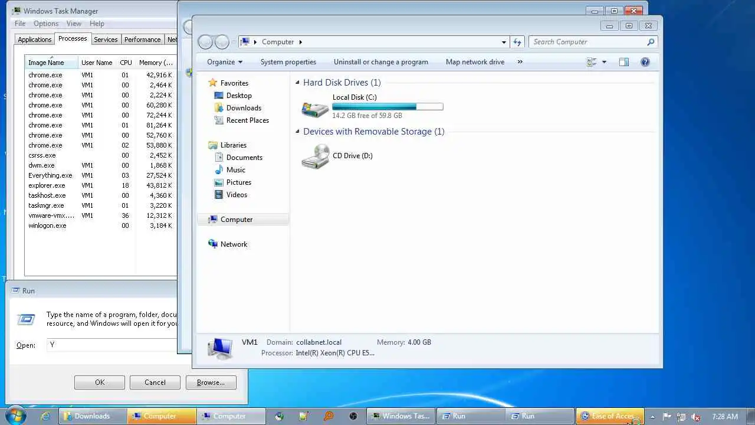This screenshot has width=755, height=425.
Task: Click Uninstall or change a program
Action: tap(381, 62)
